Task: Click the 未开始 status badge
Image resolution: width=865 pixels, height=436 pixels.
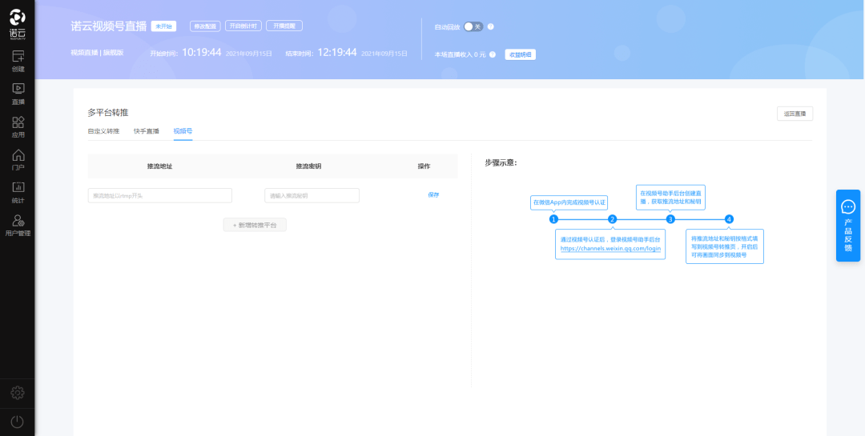Action: [163, 26]
